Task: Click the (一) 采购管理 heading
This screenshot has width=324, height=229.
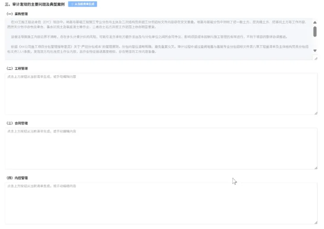Action: pyautogui.click(x=17, y=14)
